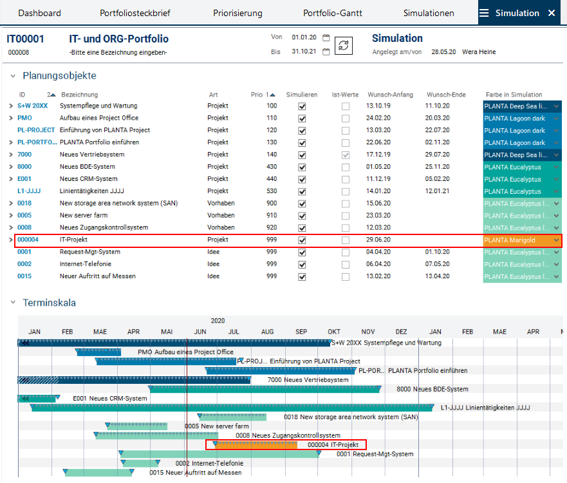Click the orange 000004 IT-Projekt Gantt bar
Screen dimensions: 567x483
(256, 444)
